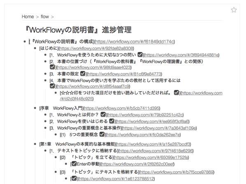Click bullet of (2) 「トピック」を立てる
This screenshot has width=246, height=184.
pos(56,157)
